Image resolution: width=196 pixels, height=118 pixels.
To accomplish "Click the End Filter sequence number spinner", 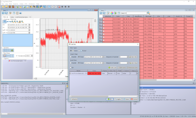I will pos(128,63).
